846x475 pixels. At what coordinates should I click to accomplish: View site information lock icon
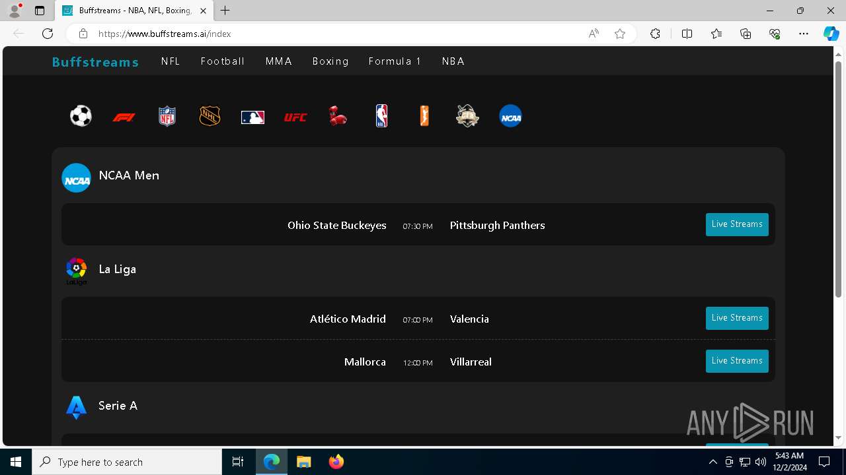[83, 34]
